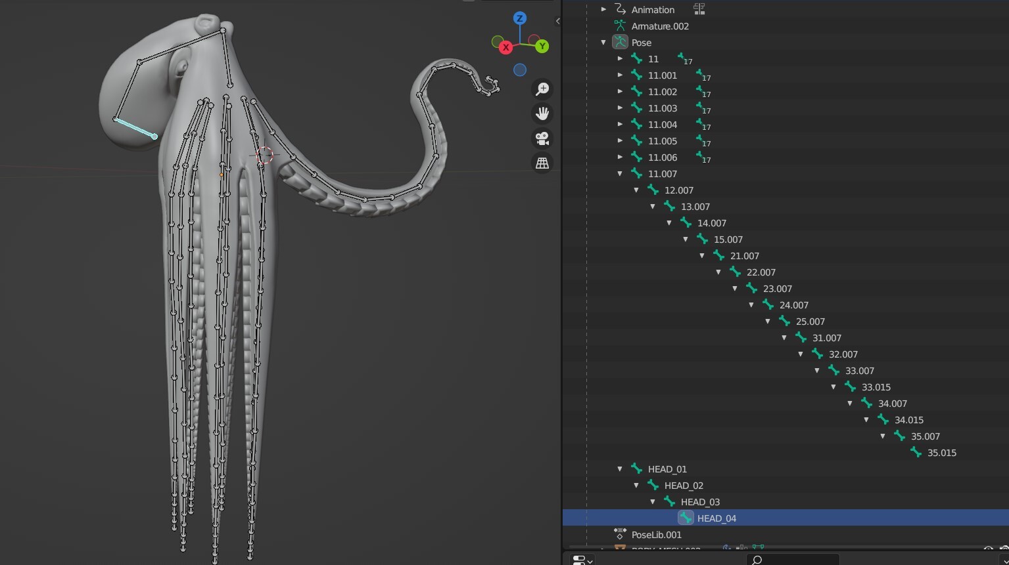Image resolution: width=1009 pixels, height=565 pixels.
Task: Click the action icon beside PoseLib.001
Action: tap(619, 534)
